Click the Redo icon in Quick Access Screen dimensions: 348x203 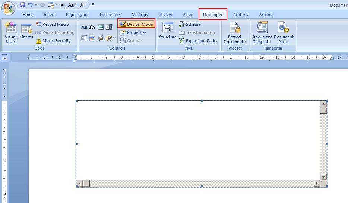(x=42, y=5)
